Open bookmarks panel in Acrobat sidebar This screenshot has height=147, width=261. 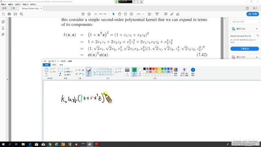(3, 28)
